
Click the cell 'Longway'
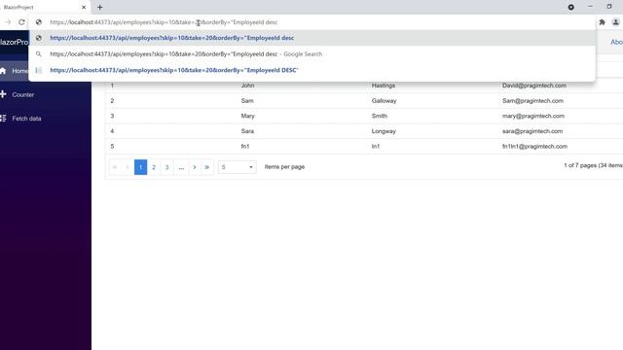[x=384, y=131]
